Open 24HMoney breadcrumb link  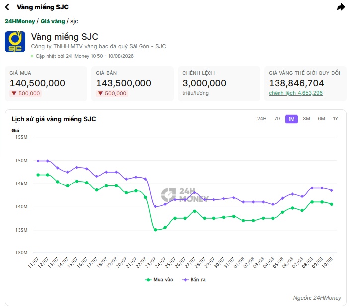click(20, 21)
